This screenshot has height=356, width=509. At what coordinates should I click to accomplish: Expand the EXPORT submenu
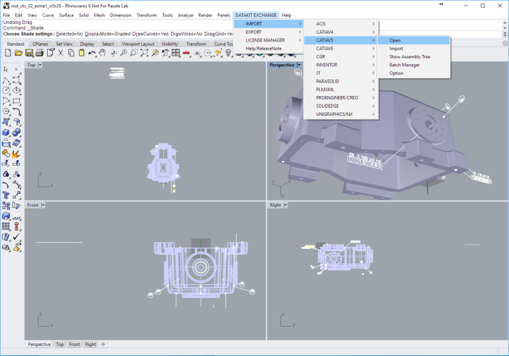click(x=268, y=32)
